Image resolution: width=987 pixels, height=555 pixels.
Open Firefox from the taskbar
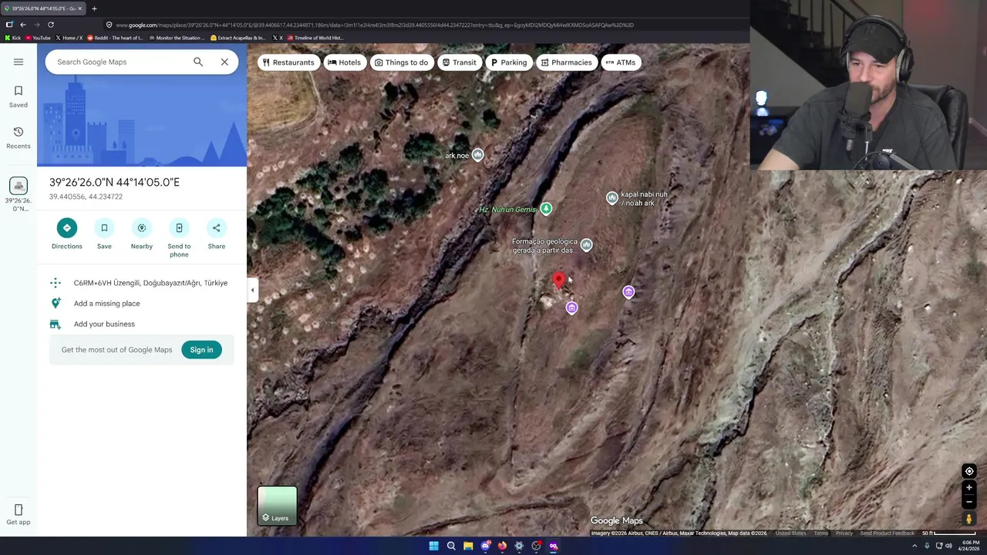pyautogui.click(x=502, y=546)
